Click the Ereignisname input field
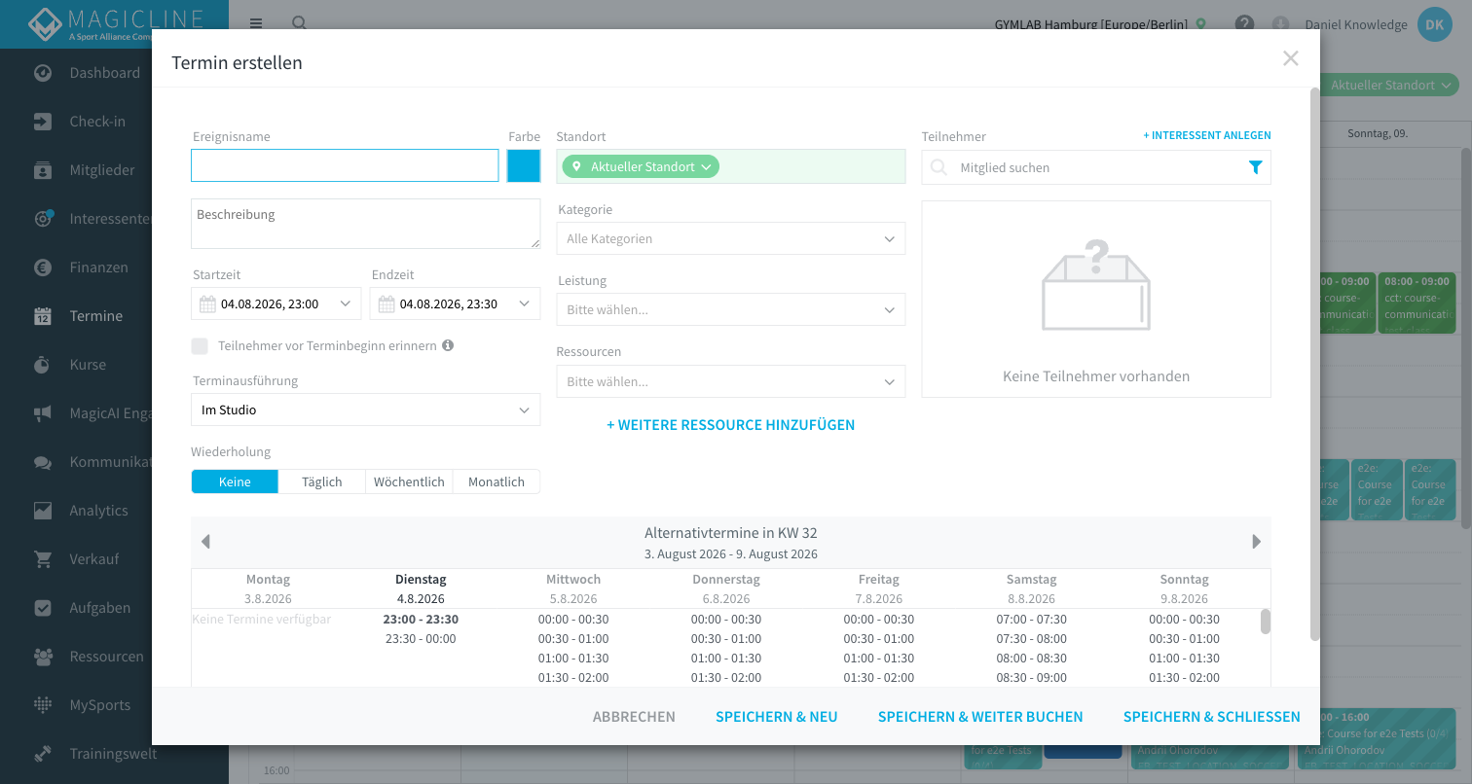 coord(345,165)
